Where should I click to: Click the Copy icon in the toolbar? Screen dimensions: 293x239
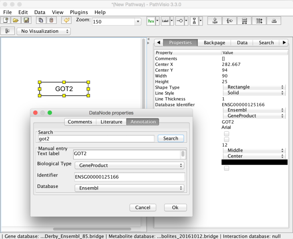41,20
